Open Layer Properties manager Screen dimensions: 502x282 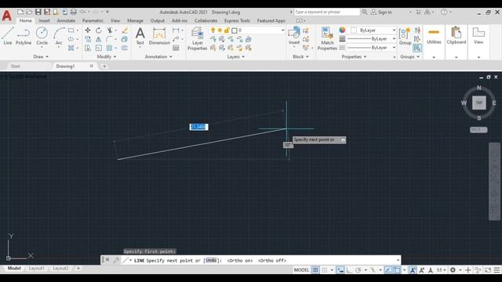197,38
